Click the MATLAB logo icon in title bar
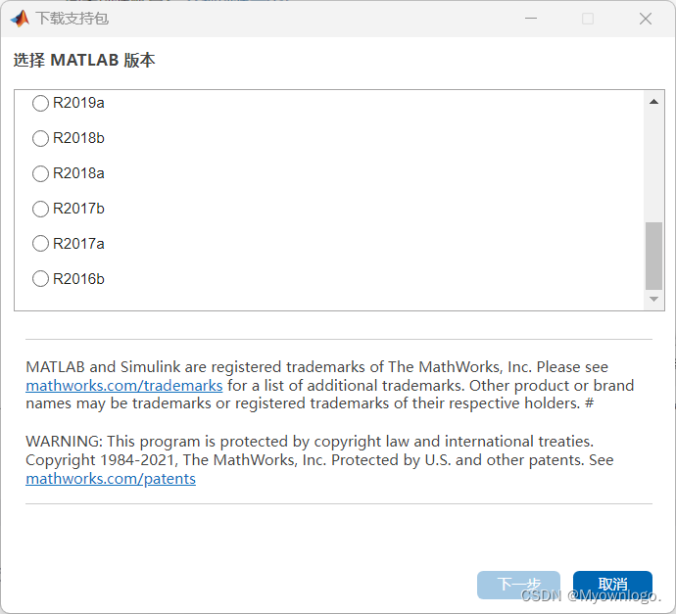Screen dimensions: 676x614 pos(20,19)
